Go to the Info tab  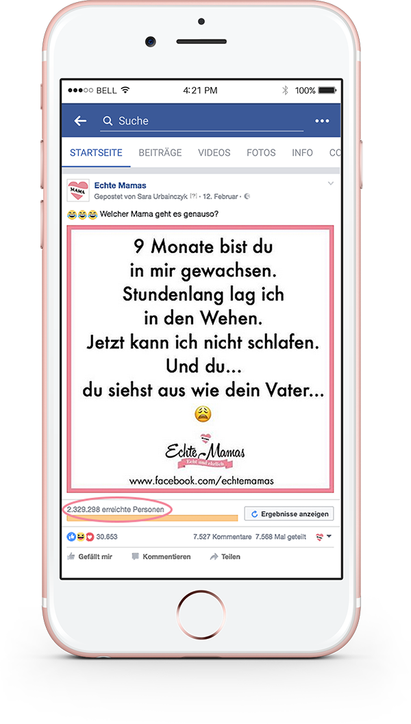pyautogui.click(x=302, y=153)
